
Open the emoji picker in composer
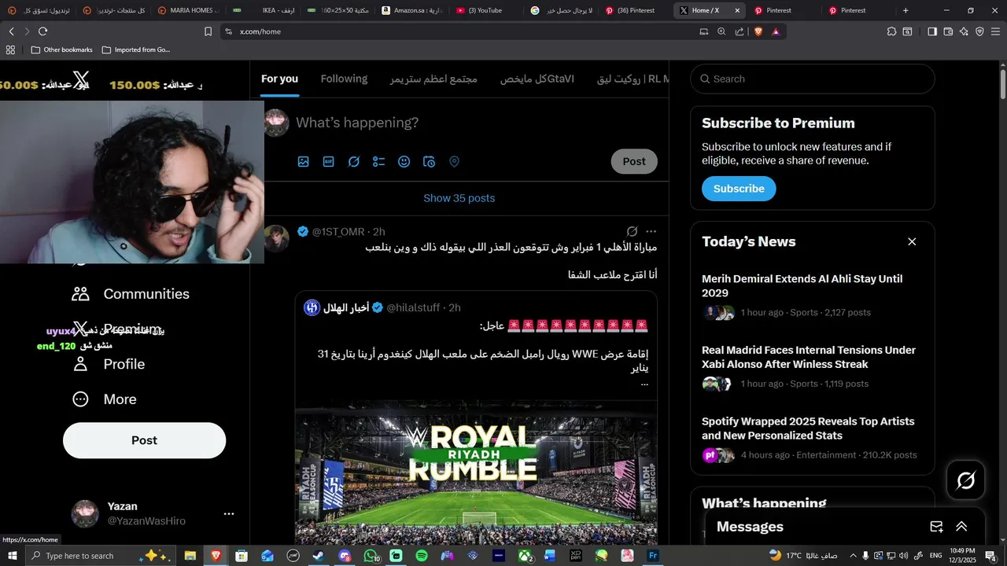coord(404,162)
